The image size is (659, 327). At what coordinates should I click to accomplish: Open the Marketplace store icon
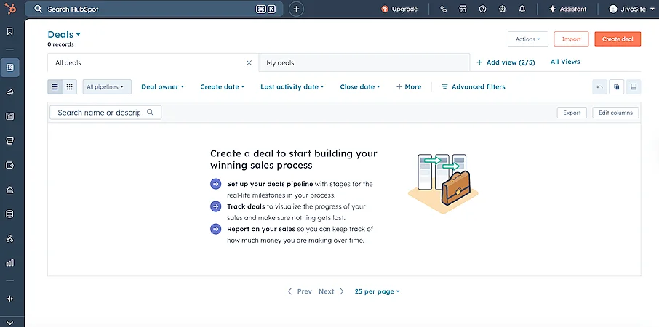point(463,9)
